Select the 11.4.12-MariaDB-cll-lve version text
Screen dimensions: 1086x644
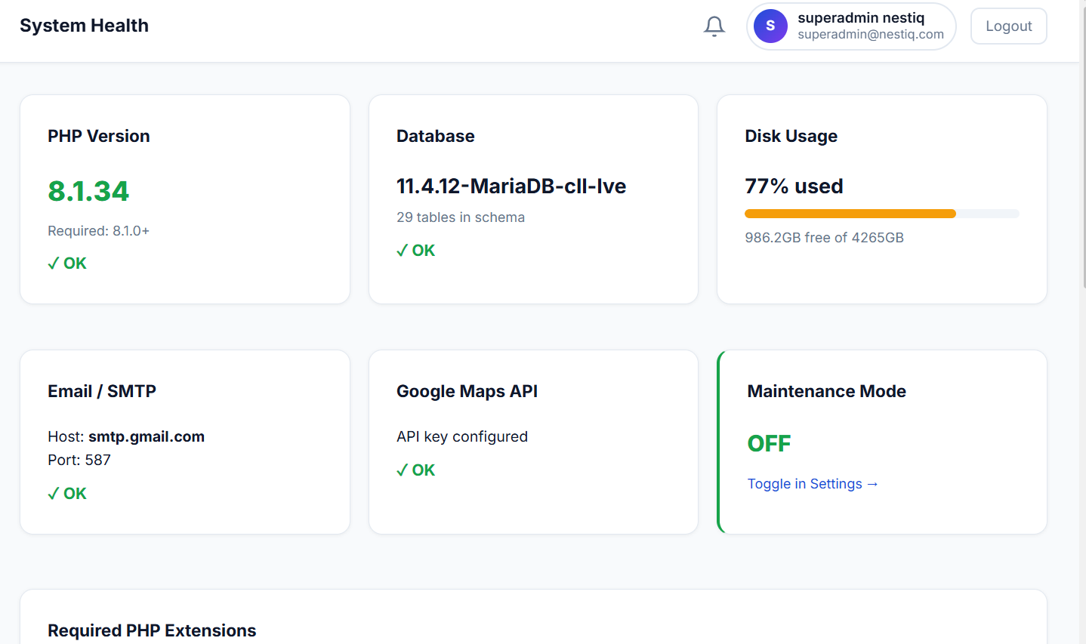(x=511, y=186)
